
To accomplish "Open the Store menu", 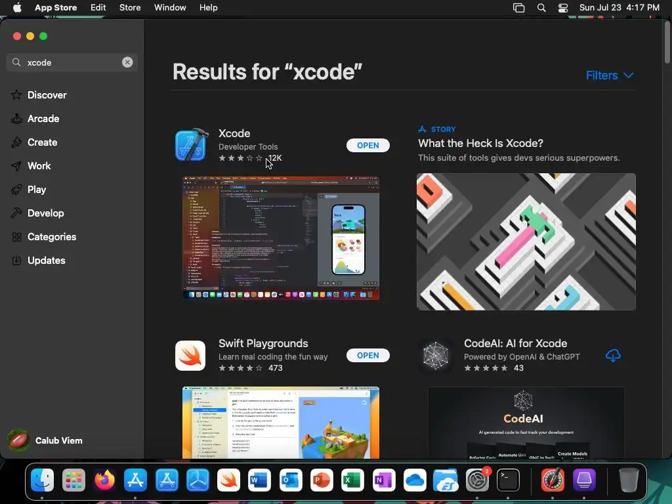I will click(x=130, y=8).
